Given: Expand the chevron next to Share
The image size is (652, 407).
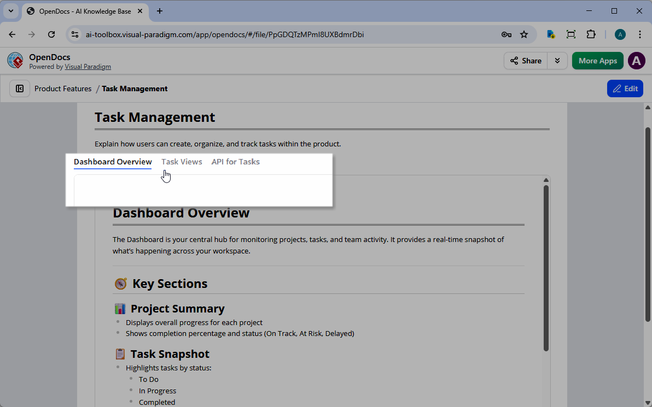Looking at the screenshot, I should coord(557,61).
